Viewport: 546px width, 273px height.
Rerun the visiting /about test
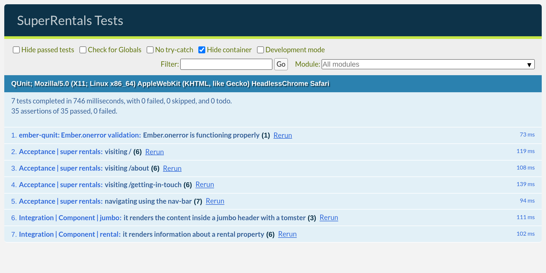pyautogui.click(x=172, y=168)
